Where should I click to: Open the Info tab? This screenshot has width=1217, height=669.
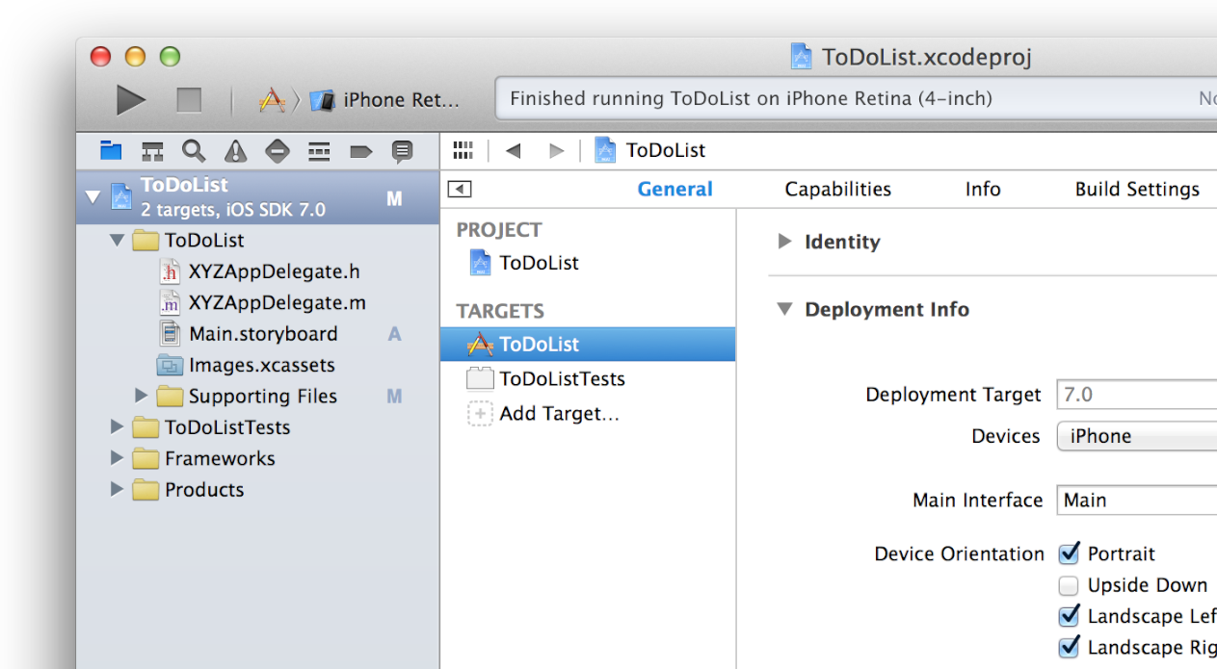[x=983, y=190]
